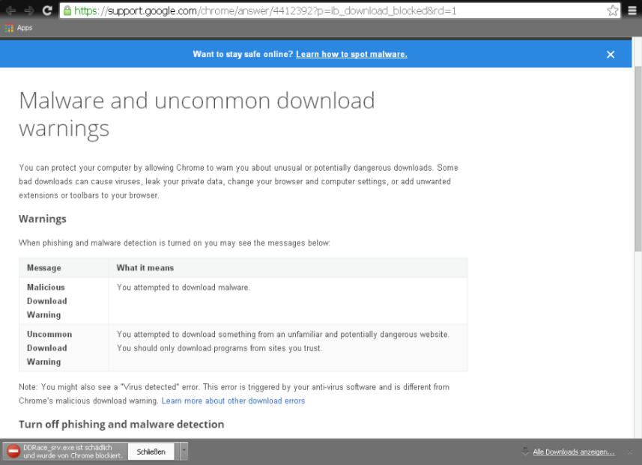Click the 'What it means' table header

[145, 268]
